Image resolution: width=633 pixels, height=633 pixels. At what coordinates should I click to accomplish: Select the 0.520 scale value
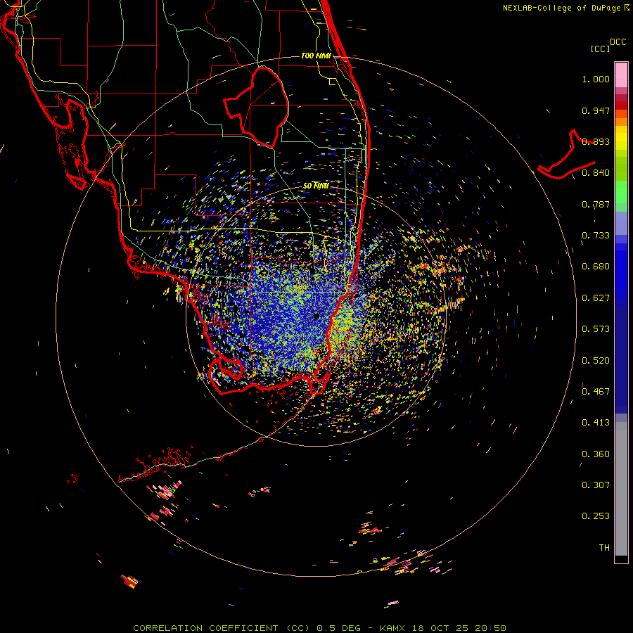[x=596, y=361]
